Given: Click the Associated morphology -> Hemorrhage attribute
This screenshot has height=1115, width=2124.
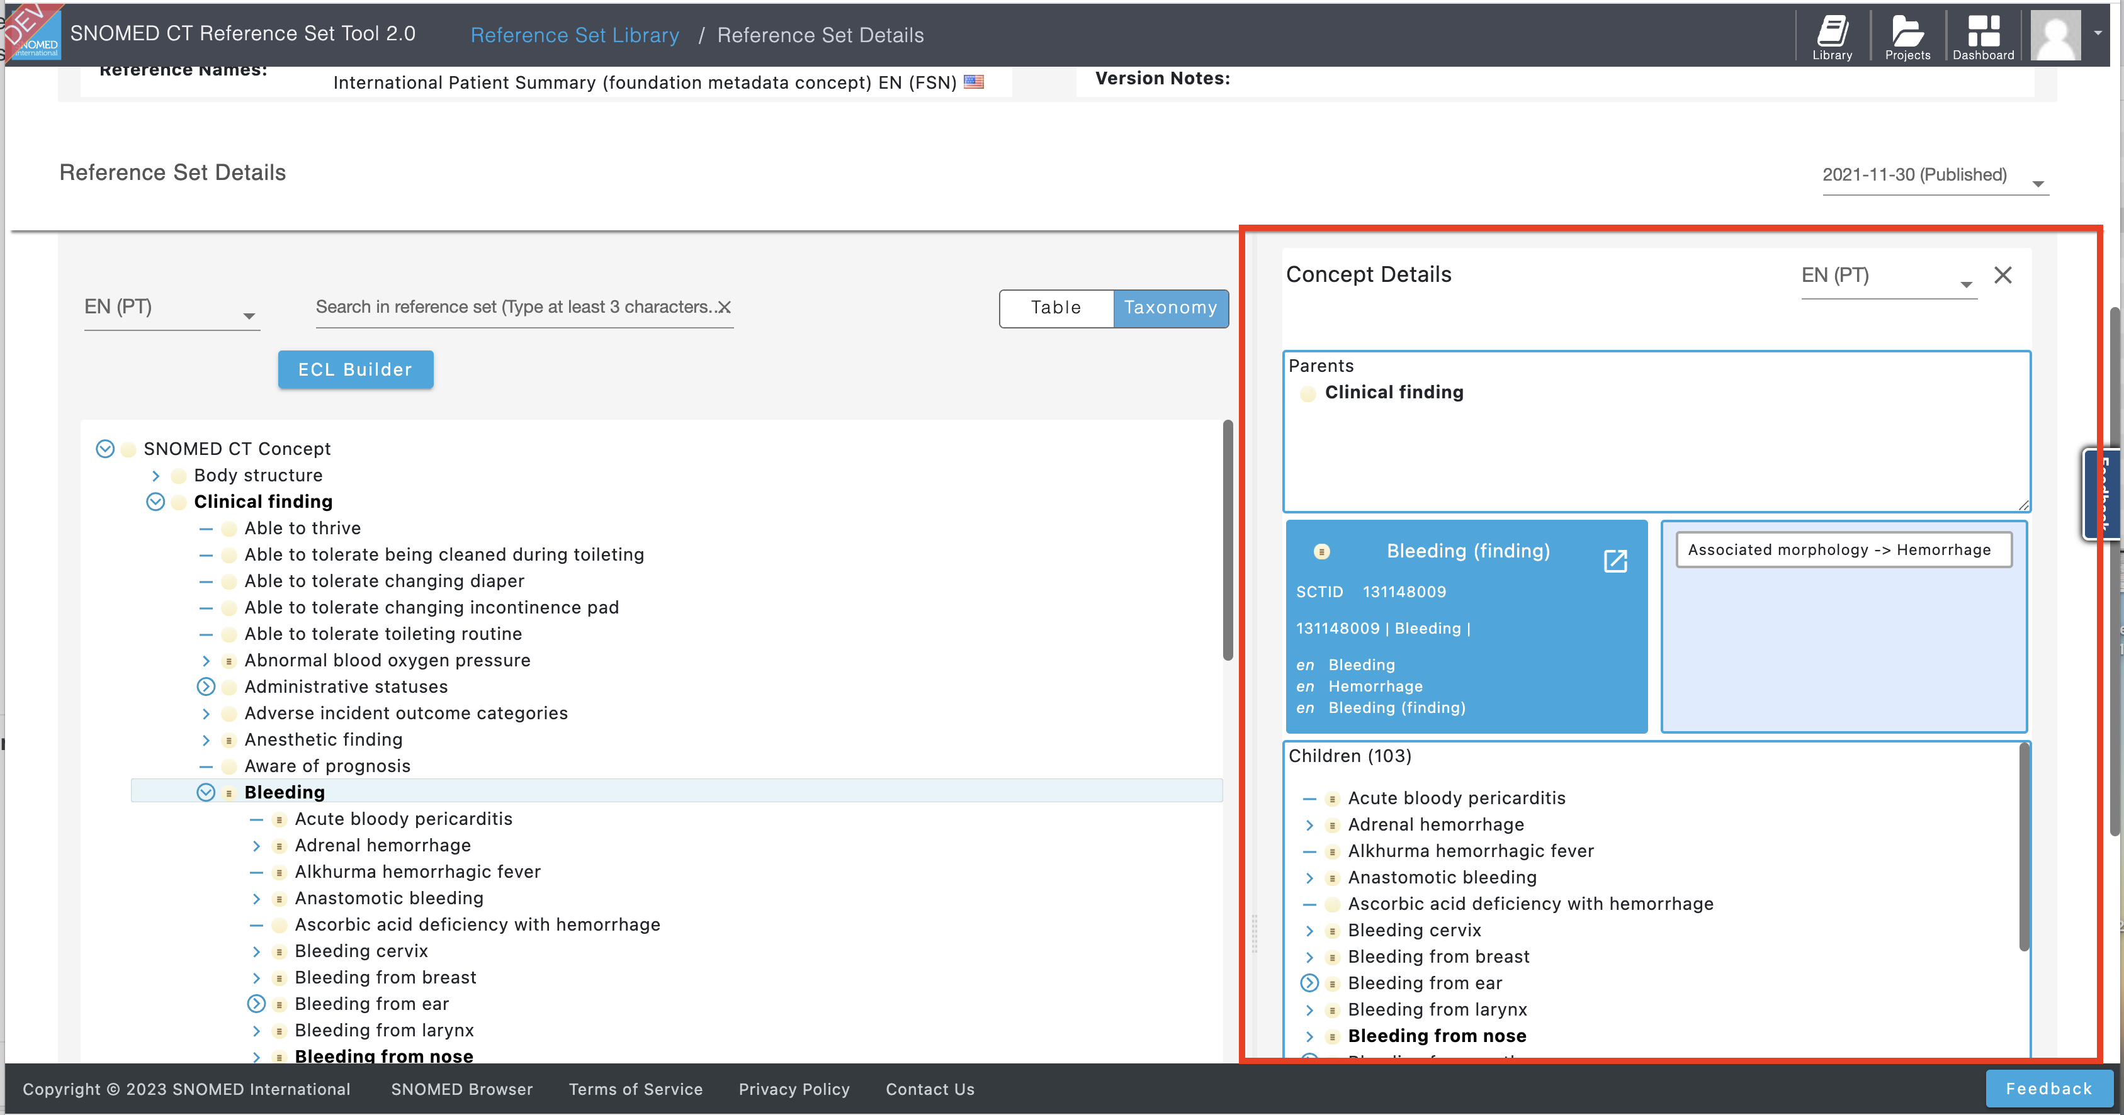Looking at the screenshot, I should [x=1844, y=551].
